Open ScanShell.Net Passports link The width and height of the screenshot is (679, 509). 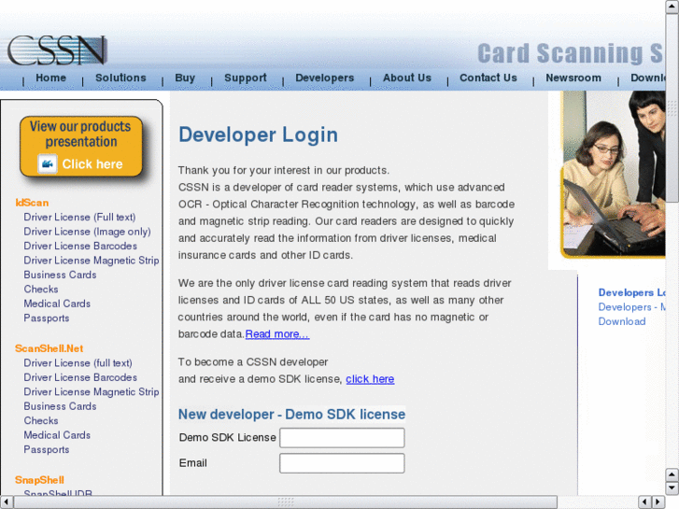(47, 449)
